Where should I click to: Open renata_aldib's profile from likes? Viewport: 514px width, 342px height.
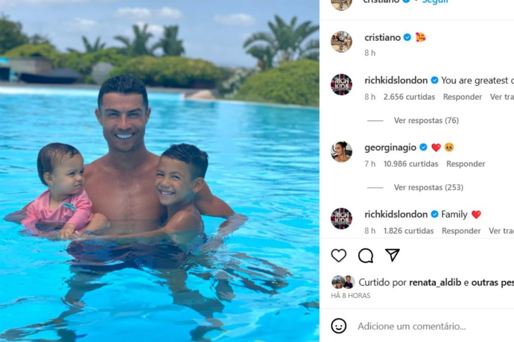pos(435,282)
